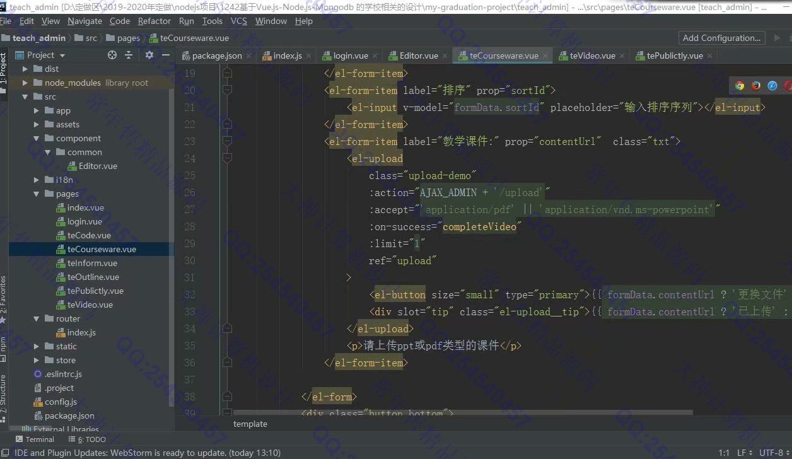Collapse the src folder
Screen dimensions: 792x459
point(25,96)
